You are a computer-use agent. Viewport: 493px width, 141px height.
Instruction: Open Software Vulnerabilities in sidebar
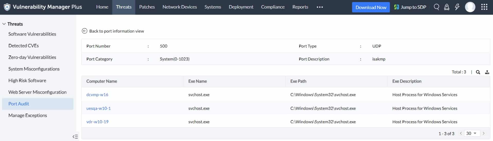point(32,34)
